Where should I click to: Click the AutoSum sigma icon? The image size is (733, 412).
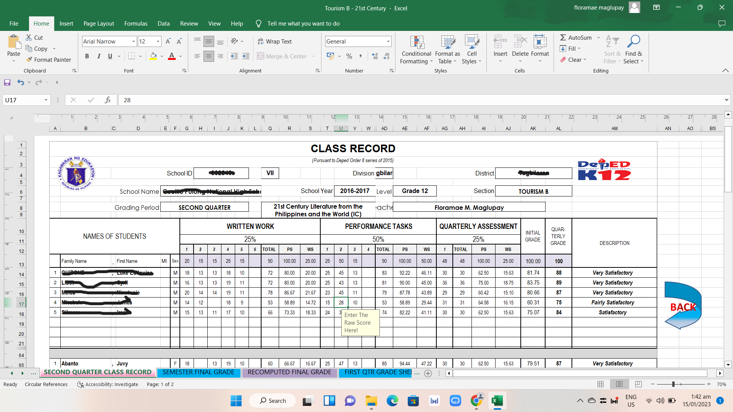pyautogui.click(x=563, y=37)
